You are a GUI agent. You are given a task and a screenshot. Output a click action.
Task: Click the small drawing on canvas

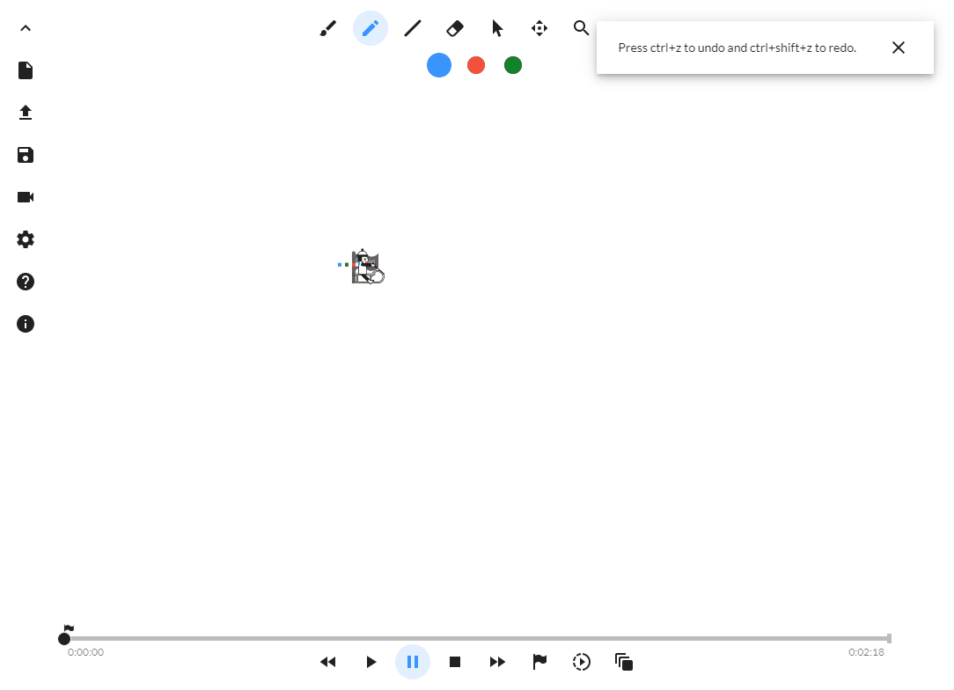(x=363, y=267)
